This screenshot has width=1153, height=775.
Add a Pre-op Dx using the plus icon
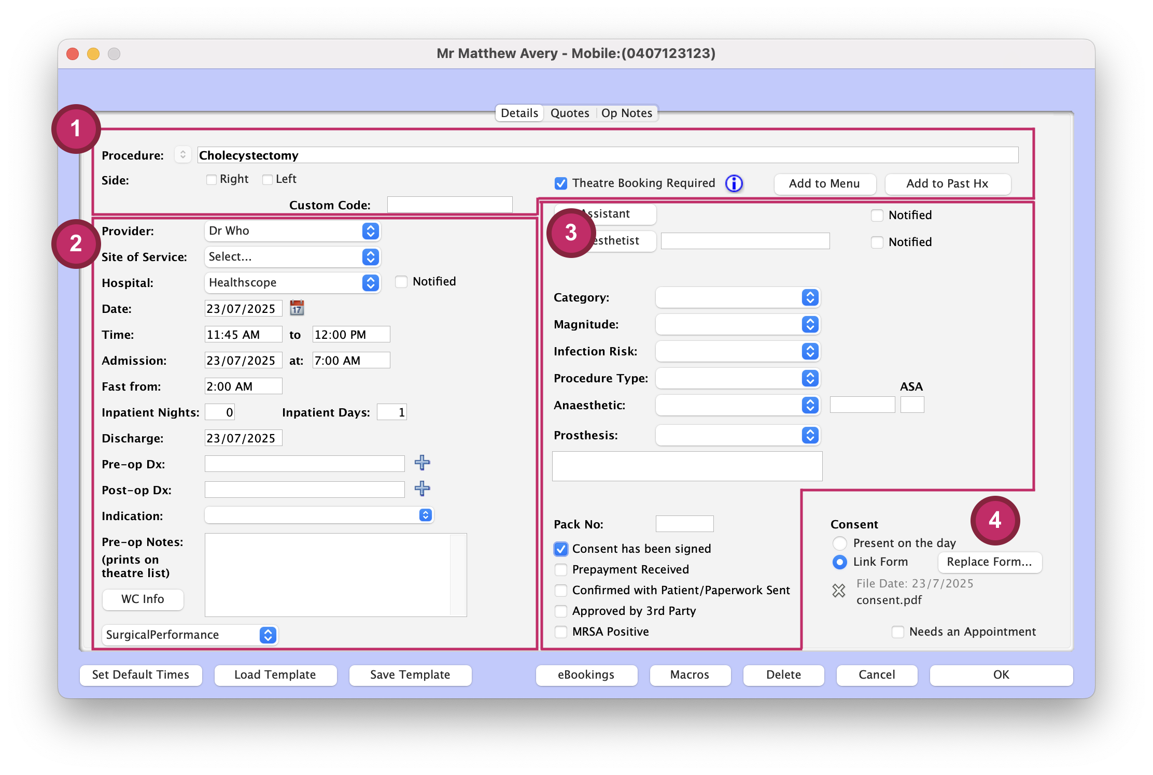pos(422,463)
